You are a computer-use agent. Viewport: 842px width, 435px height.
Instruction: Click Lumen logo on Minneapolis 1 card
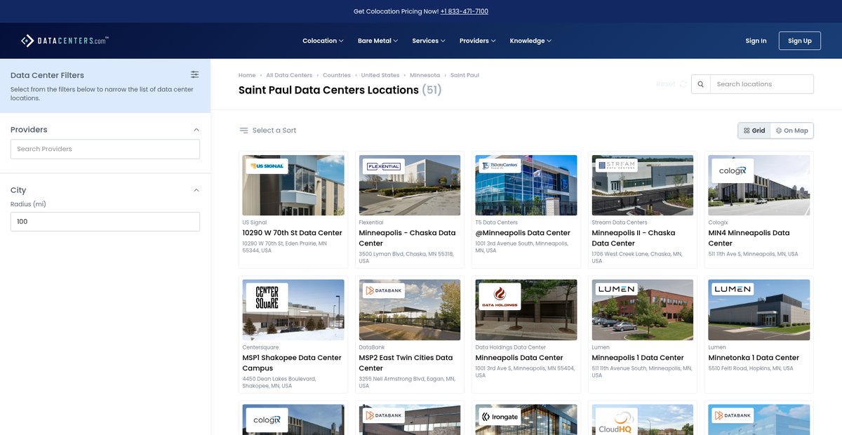[617, 289]
